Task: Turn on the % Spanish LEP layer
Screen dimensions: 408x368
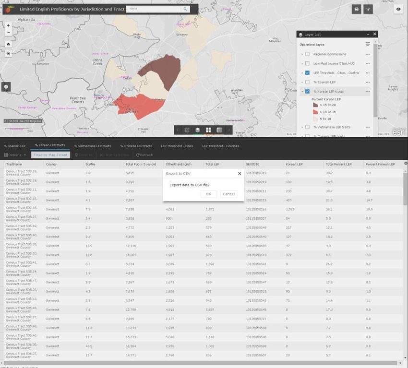Action: pyautogui.click(x=307, y=82)
